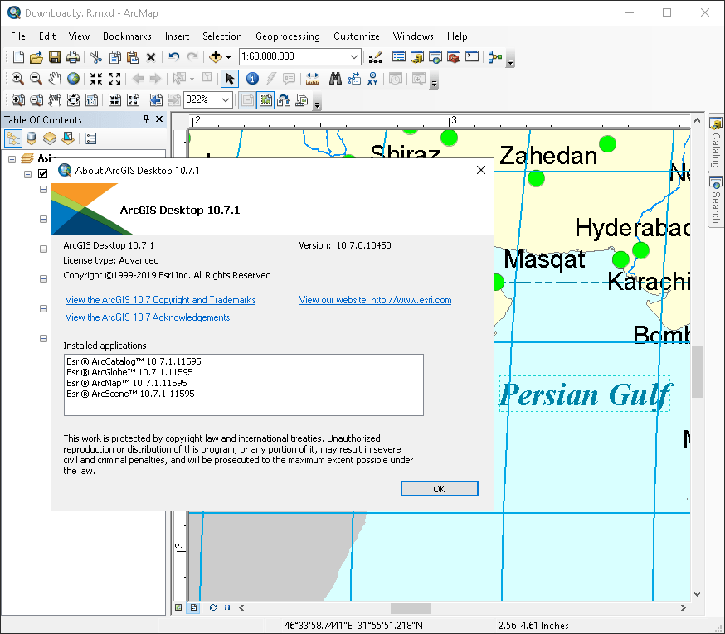Image resolution: width=725 pixels, height=634 pixels.
Task: Click the Fixed Zoom In icon
Action: coord(96,79)
